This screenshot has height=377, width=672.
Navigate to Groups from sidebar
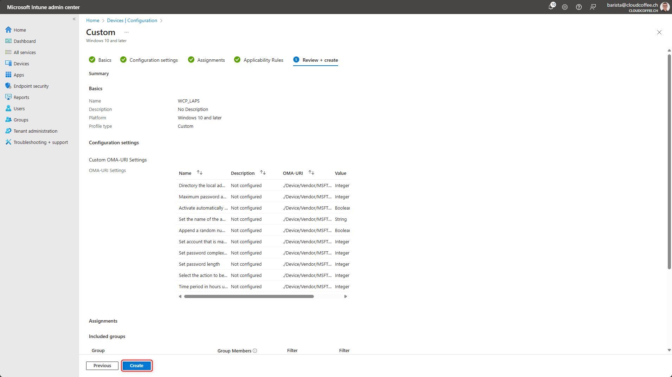click(x=21, y=119)
